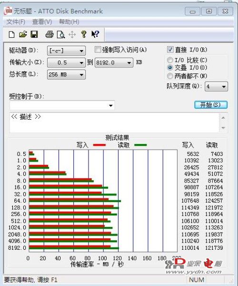Click inside the 描述 description text box
Viewport: 238px width, 286px height.
click(115, 123)
